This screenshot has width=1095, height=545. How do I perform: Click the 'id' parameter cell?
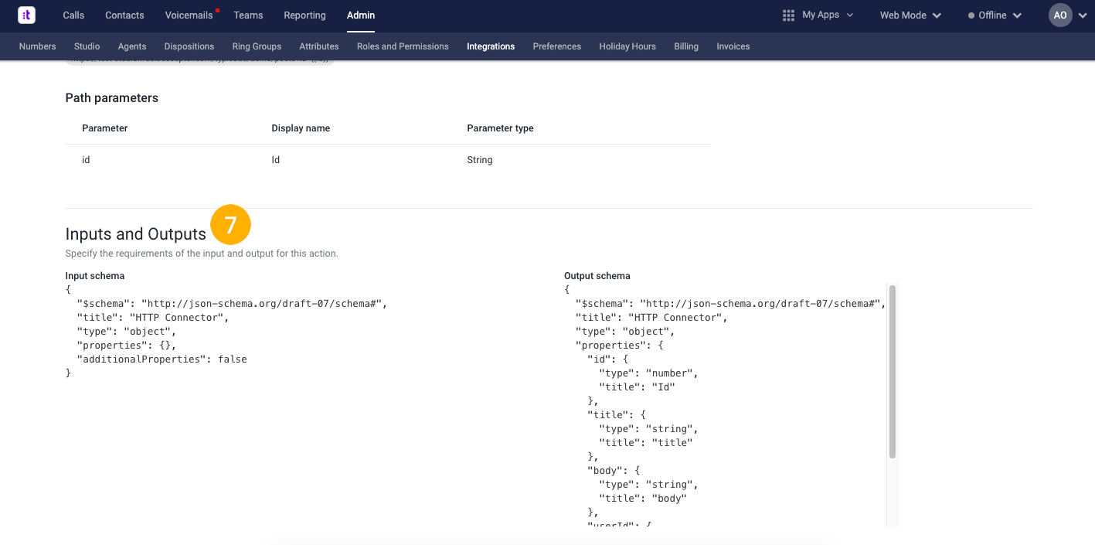[x=86, y=160]
